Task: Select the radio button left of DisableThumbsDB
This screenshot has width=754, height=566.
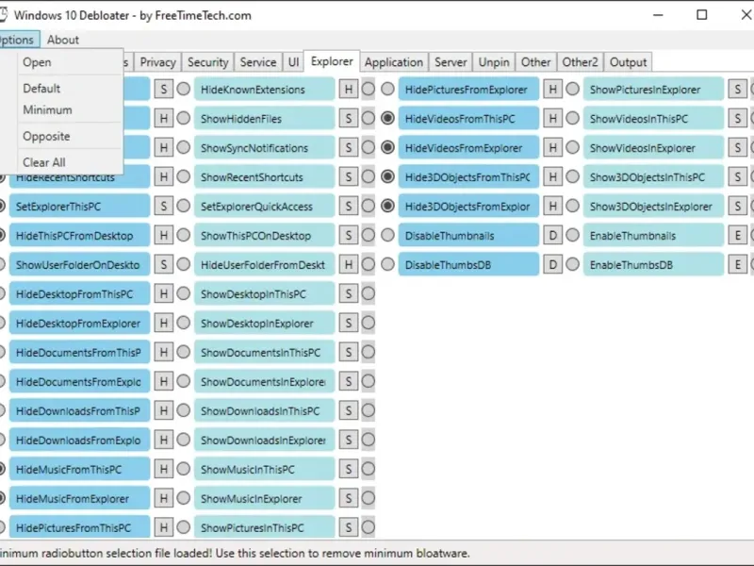Action: (x=387, y=264)
